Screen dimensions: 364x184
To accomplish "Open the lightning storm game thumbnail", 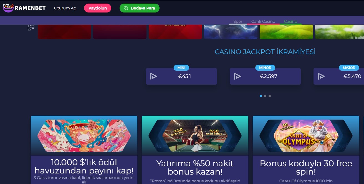I will 231,32.
